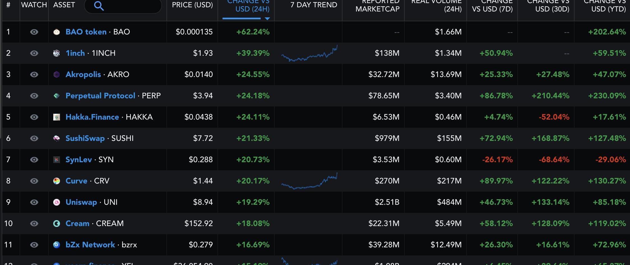
Task: Click inside the asset search input field
Action: click(x=132, y=6)
